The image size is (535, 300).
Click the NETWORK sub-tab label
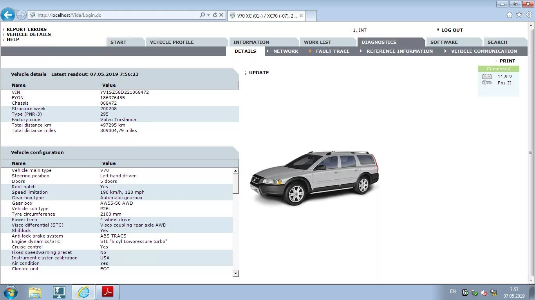(286, 51)
